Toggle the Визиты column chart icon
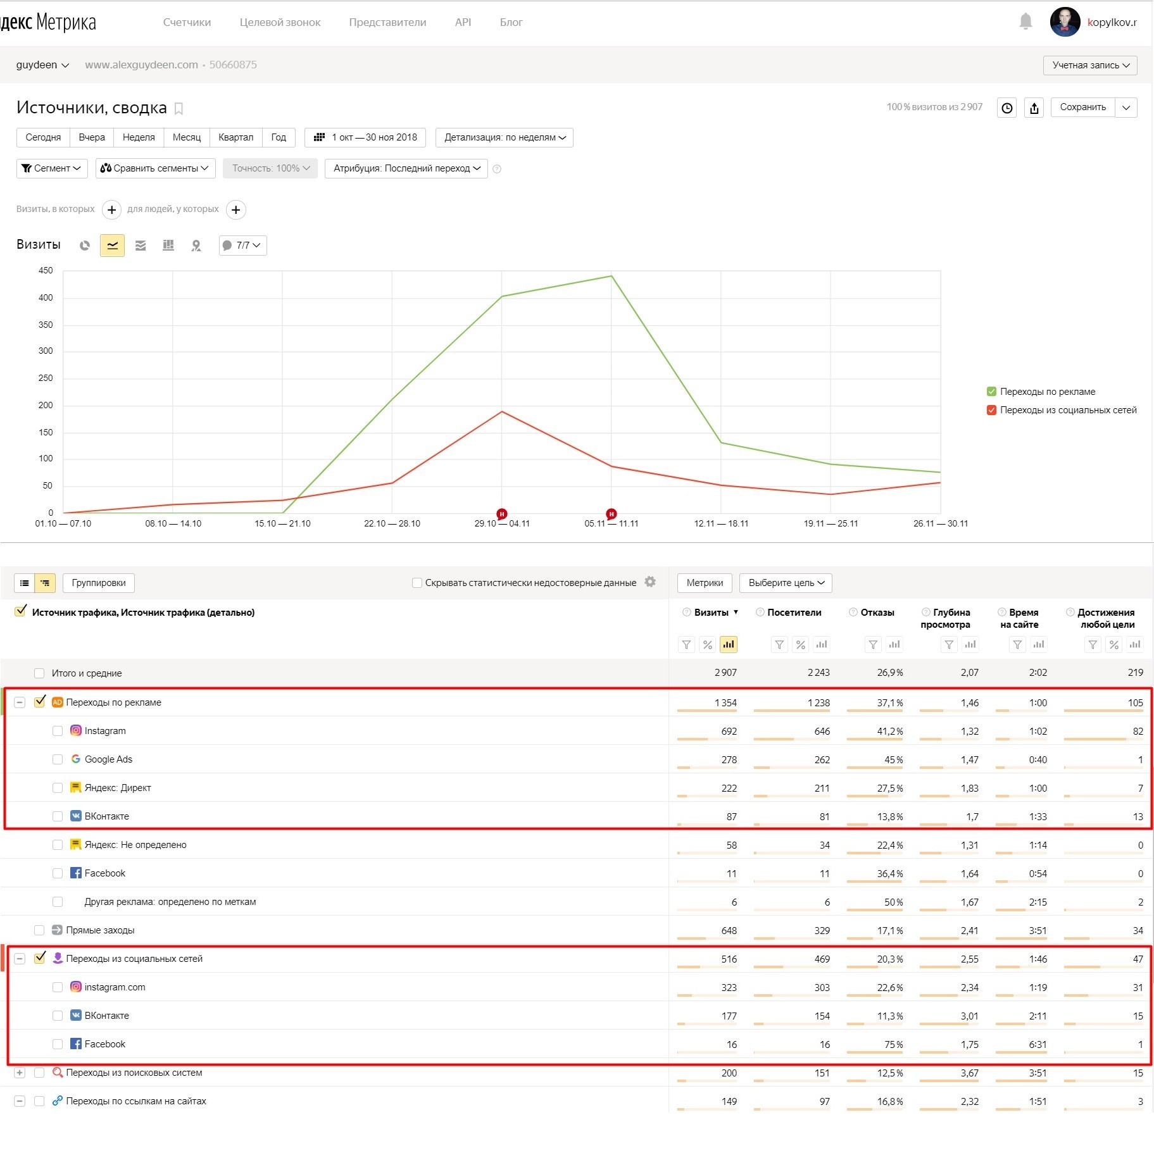Image resolution: width=1154 pixels, height=1172 pixels. (x=729, y=645)
